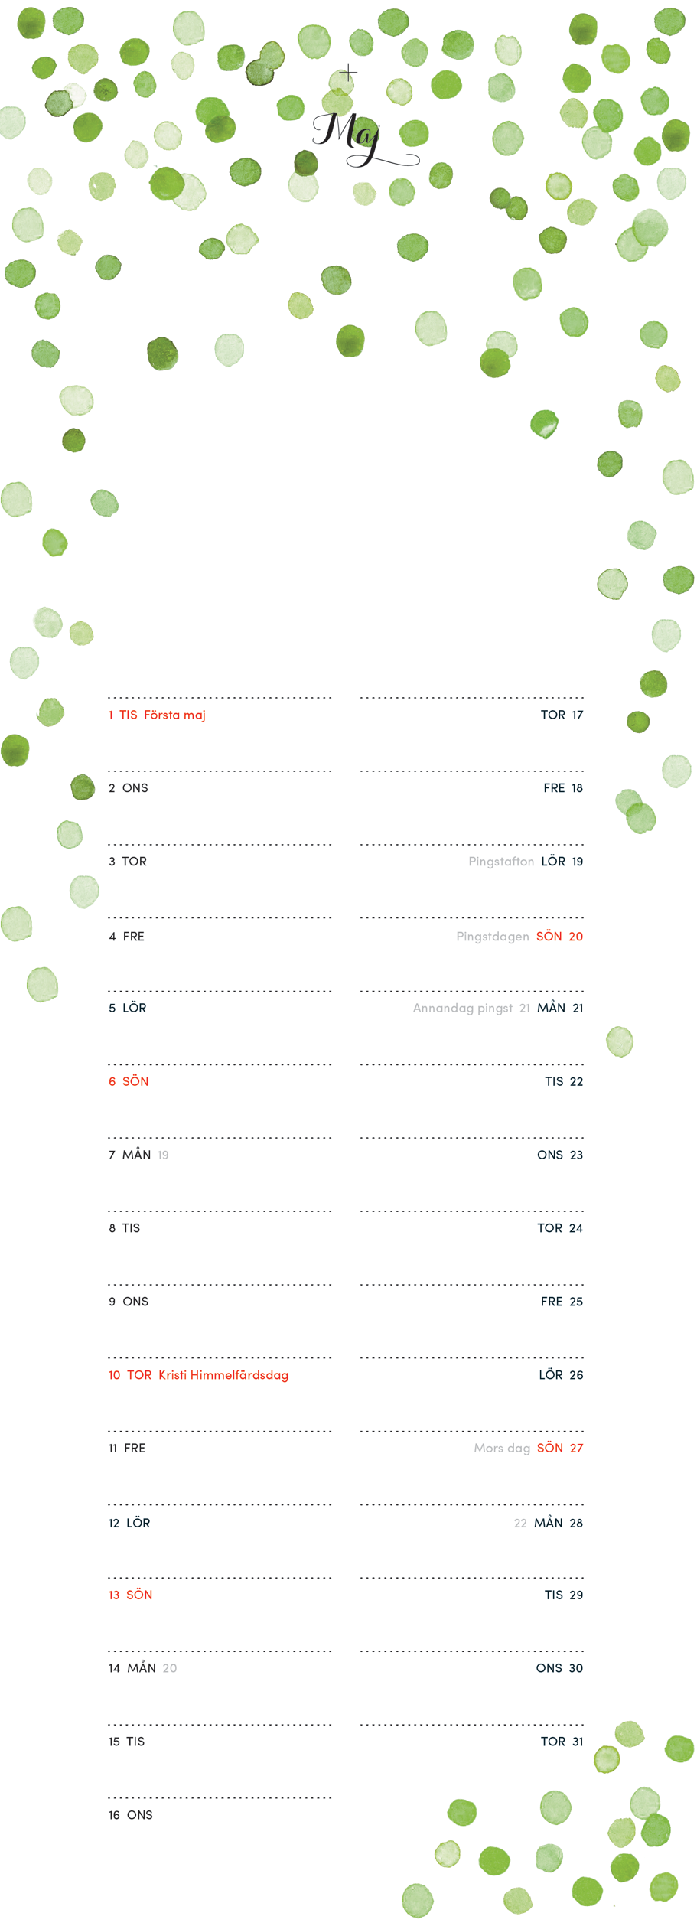Click the 6 SÖN red date
The width and height of the screenshot is (697, 1926).
tap(129, 1081)
